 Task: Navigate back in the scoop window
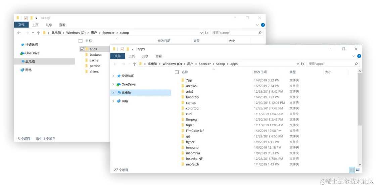pos(19,33)
